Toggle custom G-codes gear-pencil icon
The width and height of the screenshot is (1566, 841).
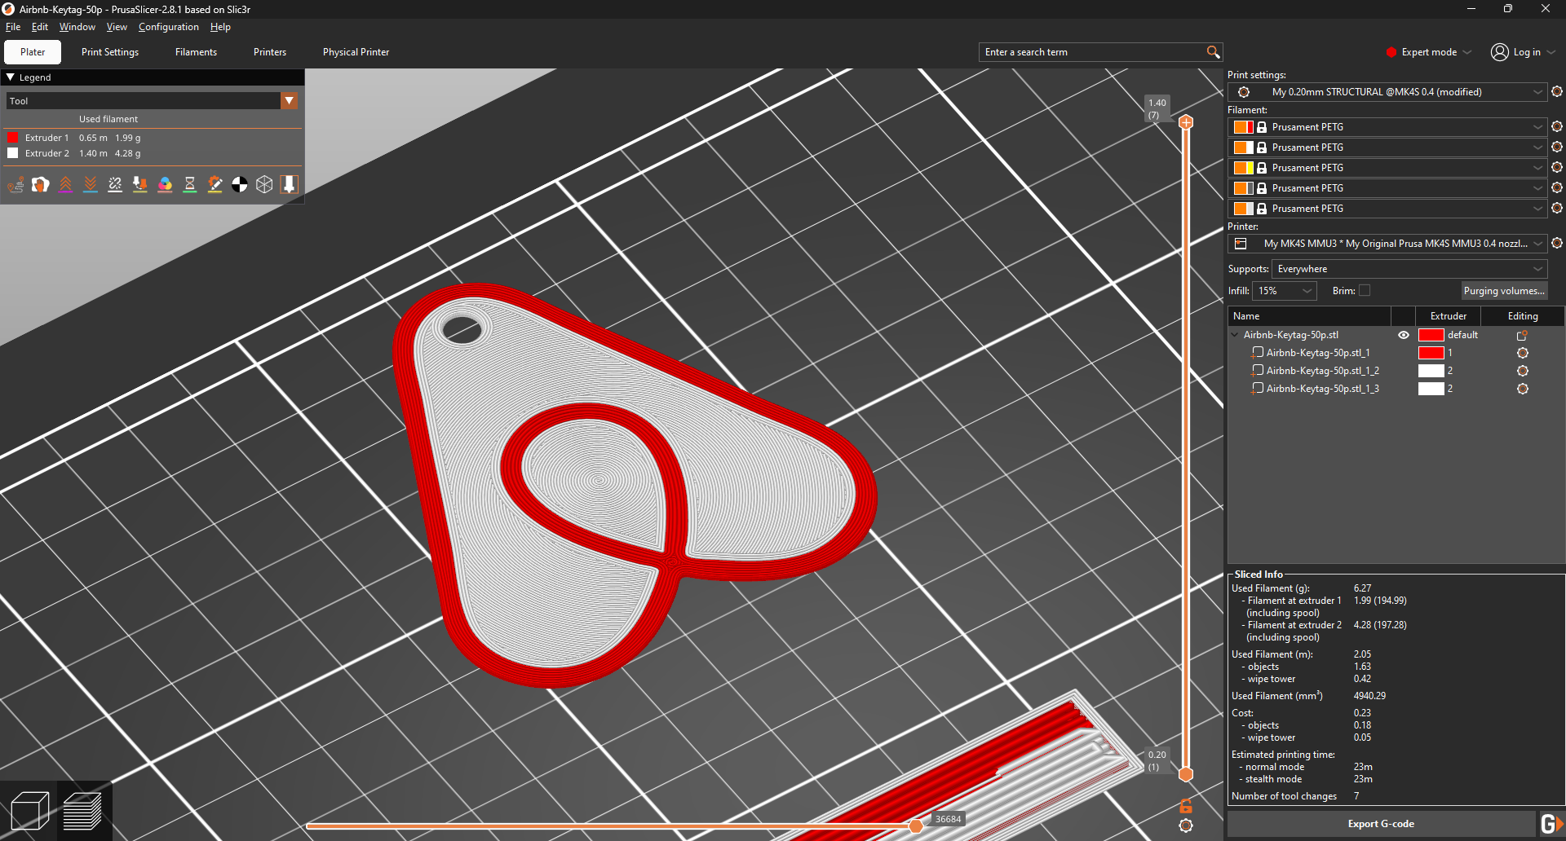pyautogui.click(x=215, y=185)
